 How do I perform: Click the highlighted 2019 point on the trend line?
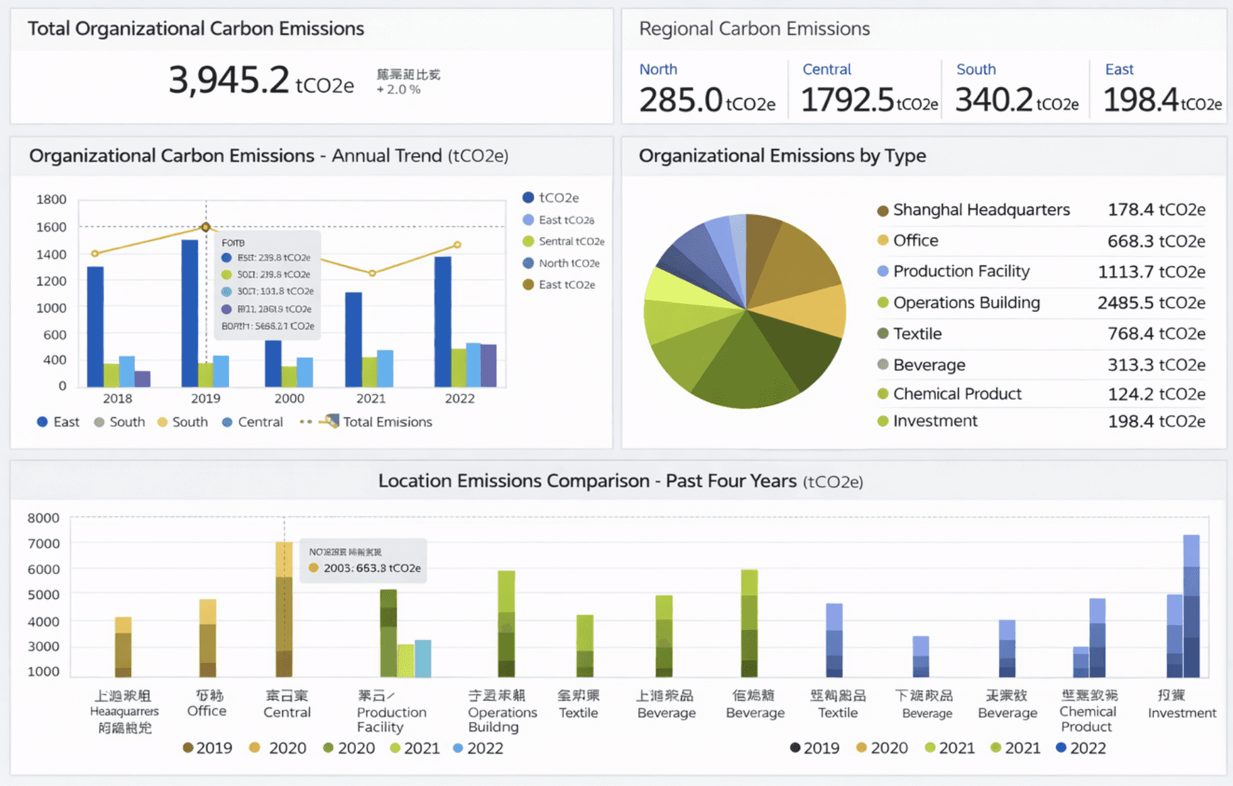(x=206, y=227)
